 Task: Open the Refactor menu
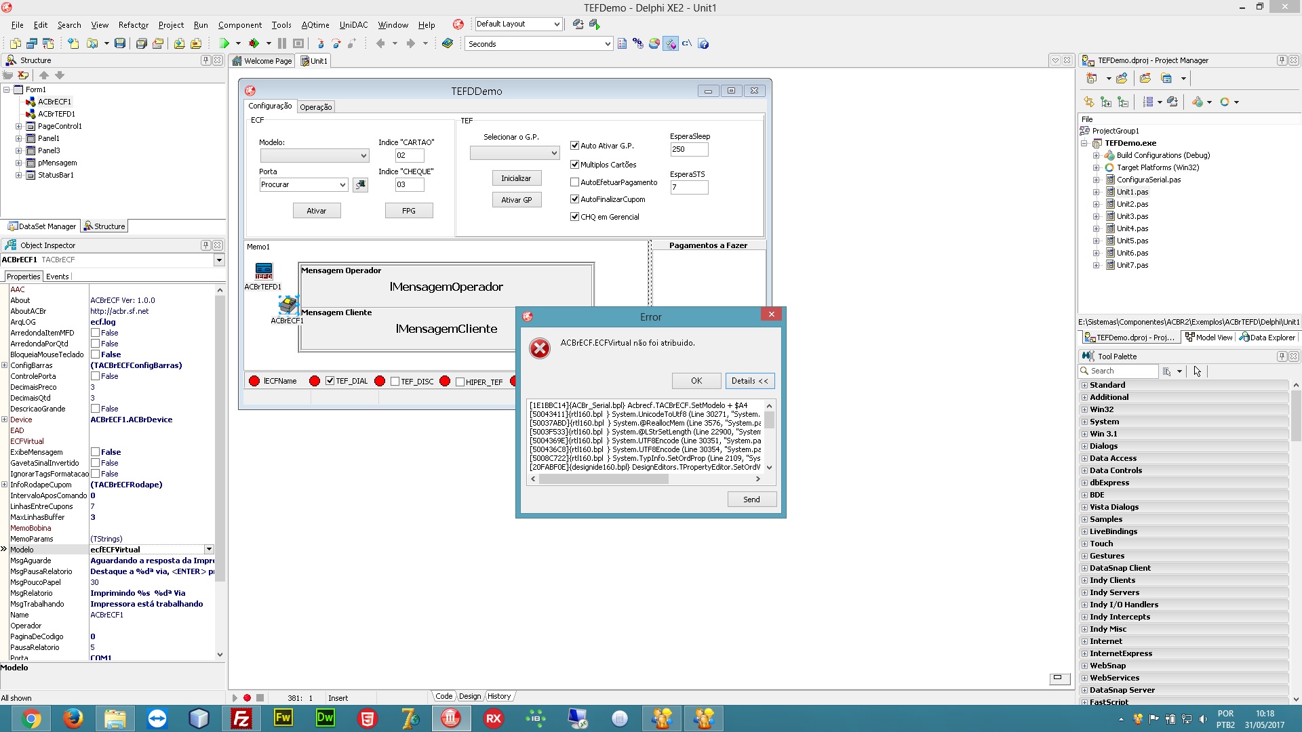(133, 24)
